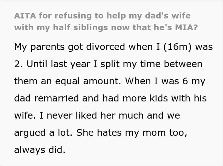Click the text "When I was 6 my"
Image resolution: width=223 pixels, height=166 pixels.
(x=165, y=81)
